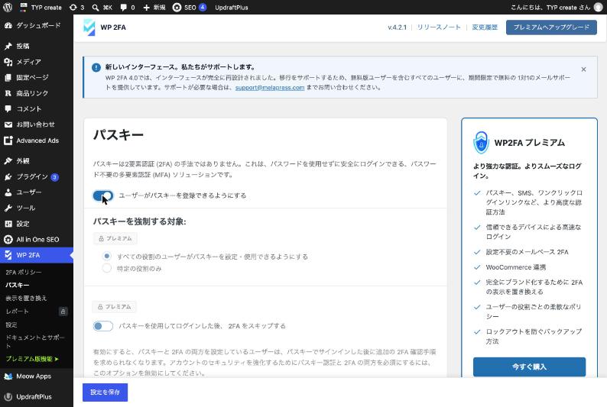Open 設定 under WP 2FA submenu
This screenshot has width=607, height=407.
(11, 325)
